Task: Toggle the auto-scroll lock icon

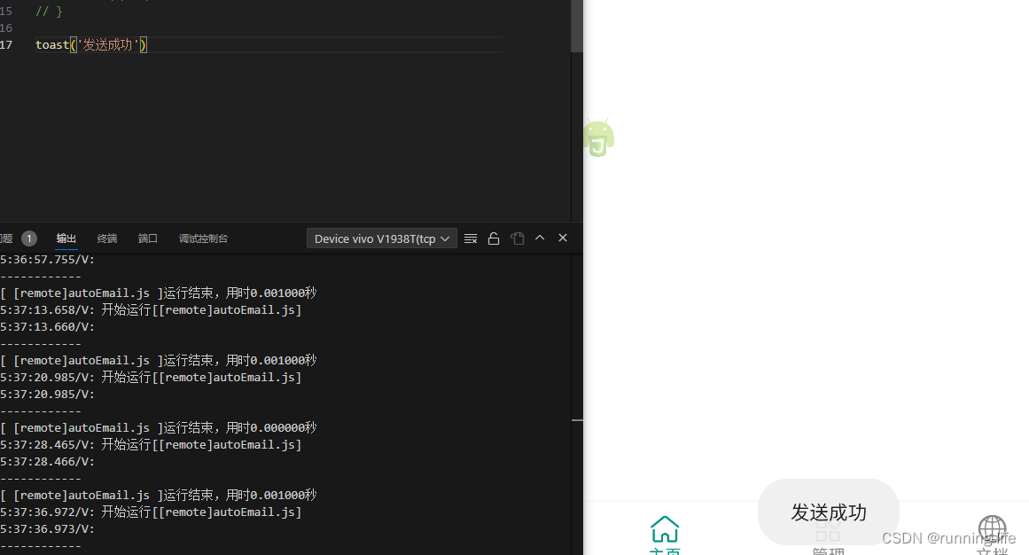Action: coord(494,238)
